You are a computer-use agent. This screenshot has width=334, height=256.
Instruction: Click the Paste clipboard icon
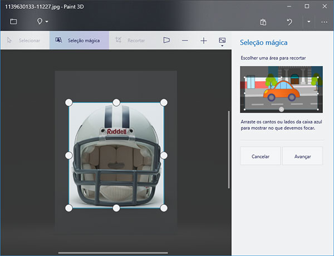point(263,22)
